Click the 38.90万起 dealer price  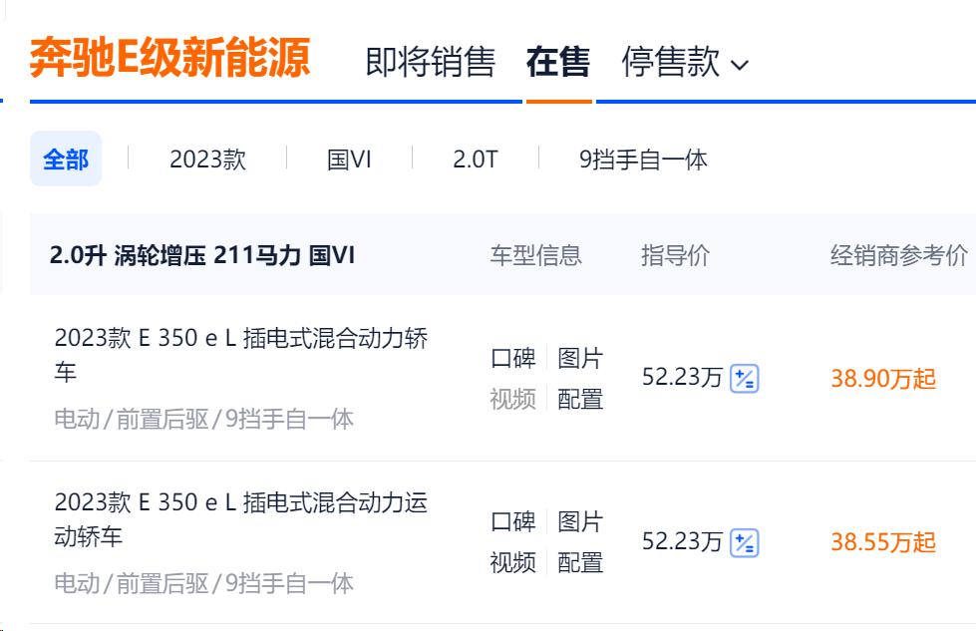883,379
